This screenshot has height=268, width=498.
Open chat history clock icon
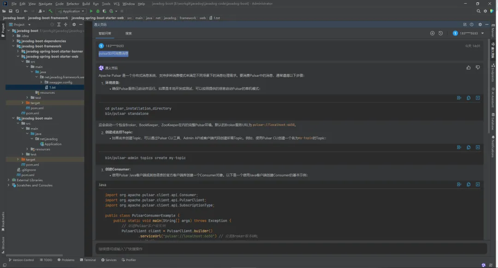(x=440, y=33)
